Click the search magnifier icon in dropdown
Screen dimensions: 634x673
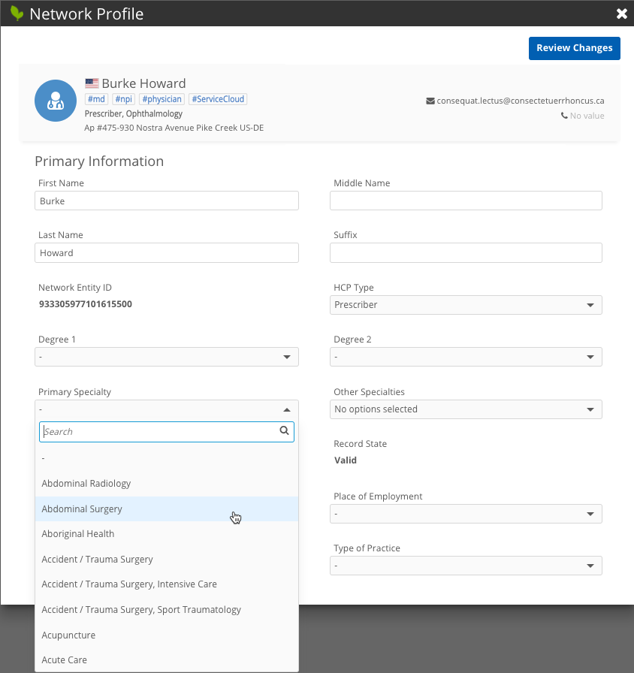click(284, 431)
